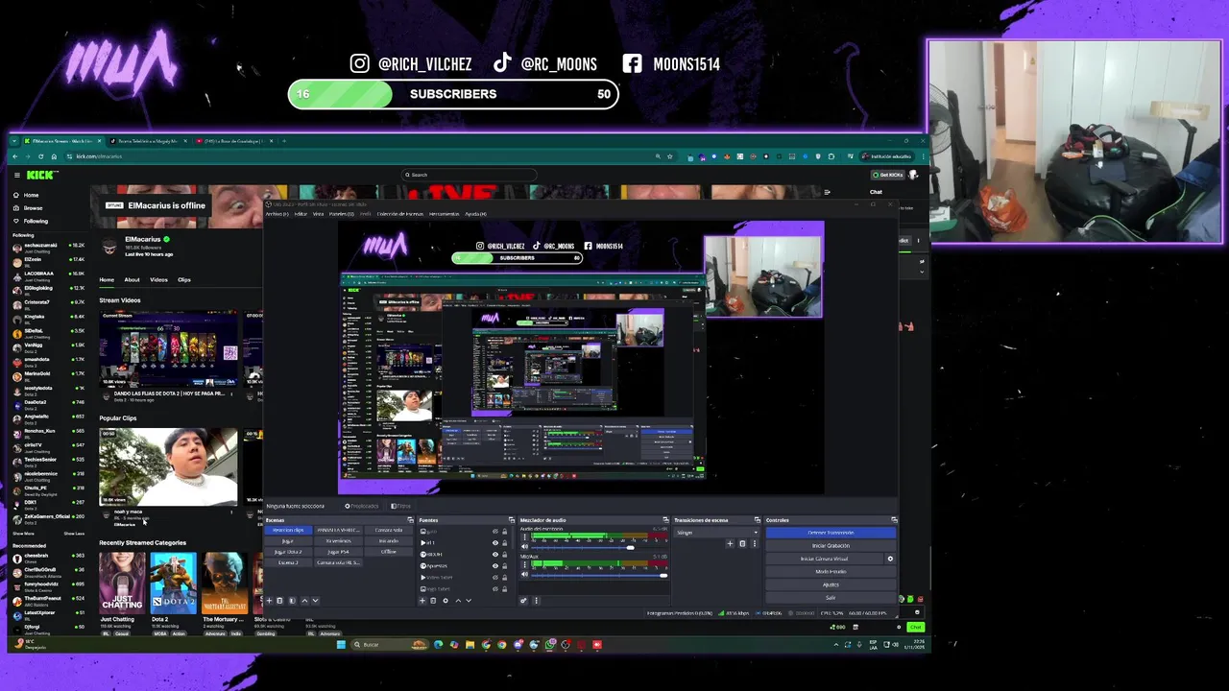
Task: Click Get KICKs button
Action: 888,175
